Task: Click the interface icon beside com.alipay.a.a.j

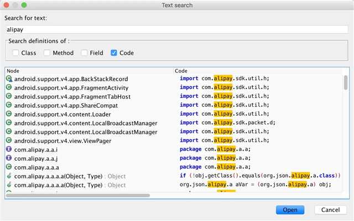Action: 9,158
